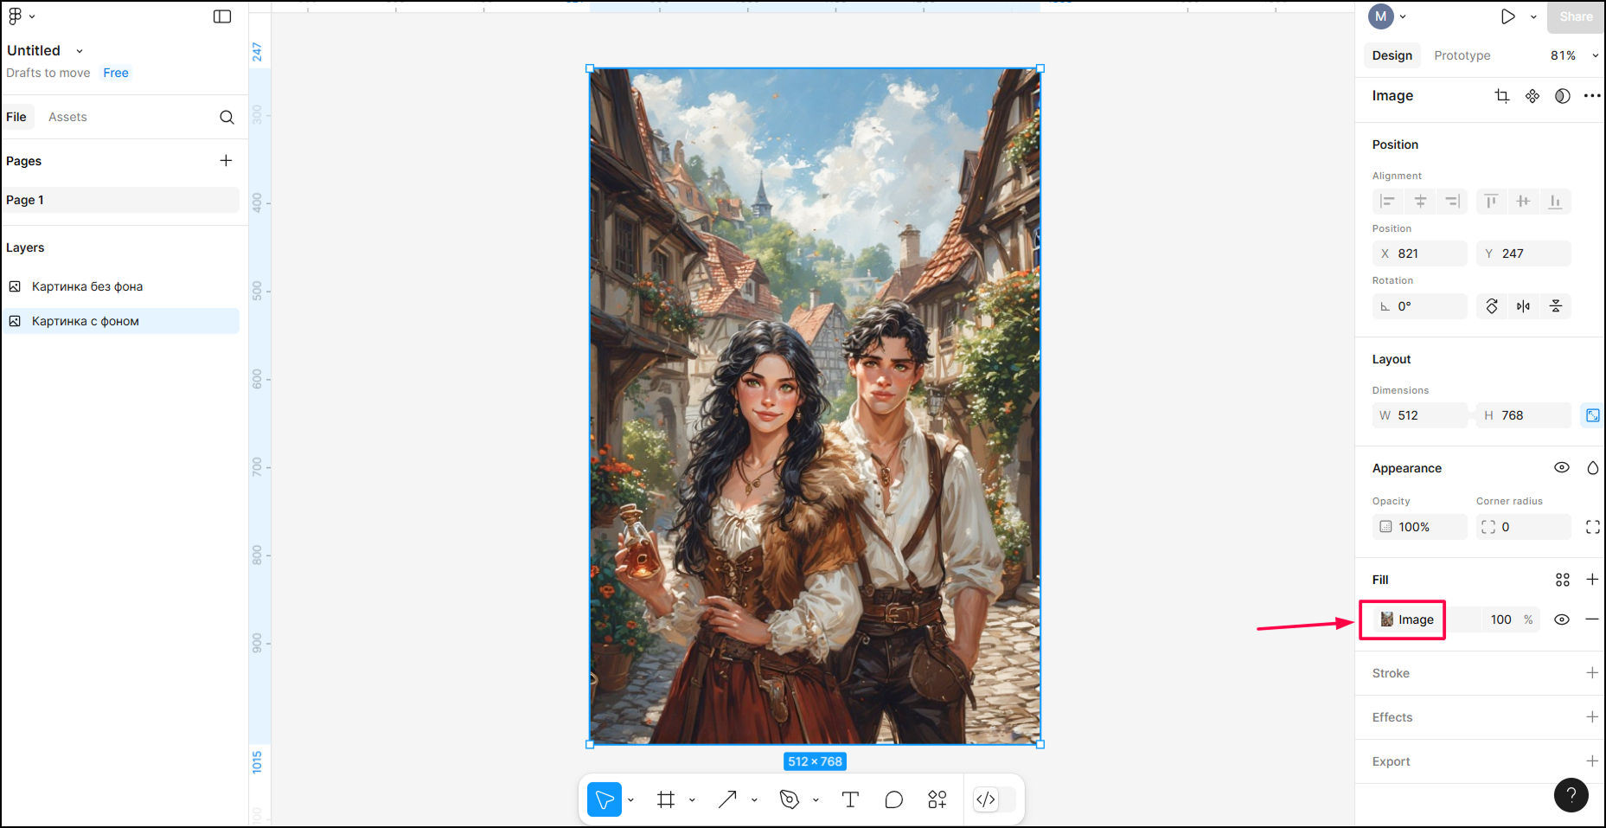Toggle Appearance layer visibility eye
1606x828 pixels.
pyautogui.click(x=1562, y=467)
